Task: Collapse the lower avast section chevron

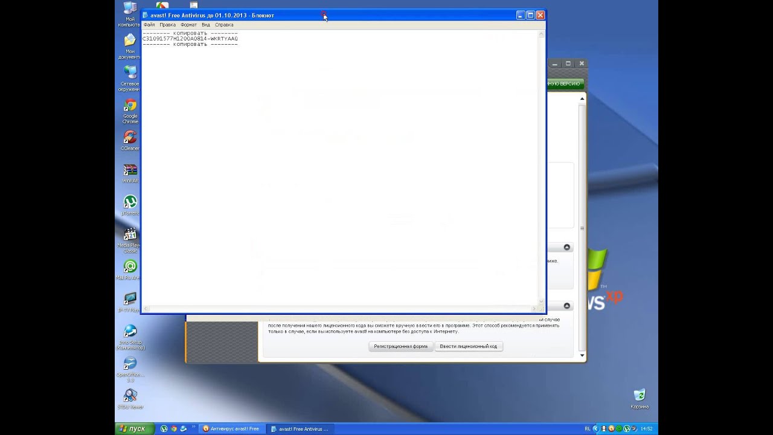Action: point(567,306)
